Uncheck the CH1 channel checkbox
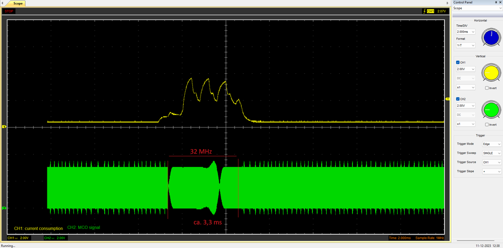 pos(458,62)
